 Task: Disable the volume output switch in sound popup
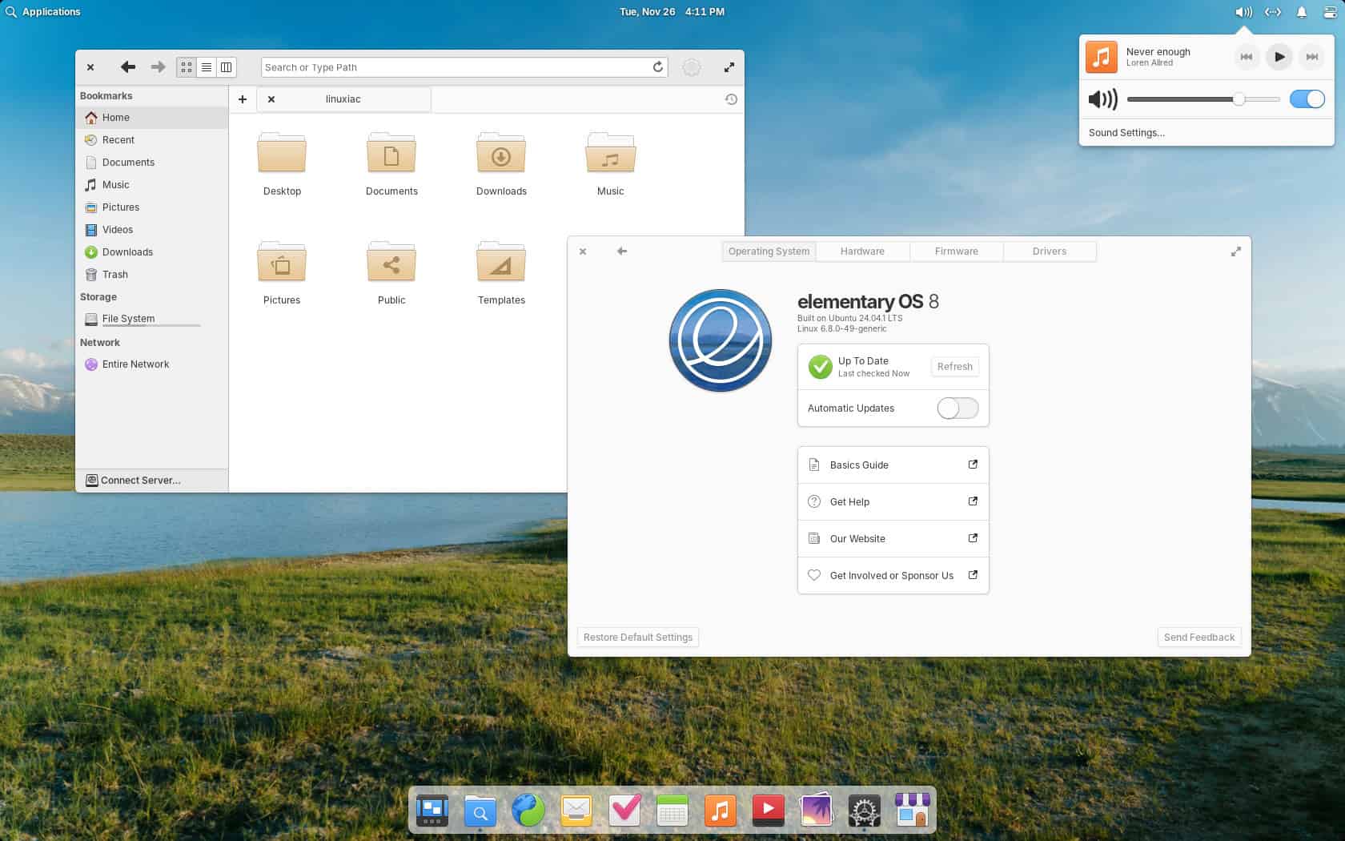tap(1308, 99)
